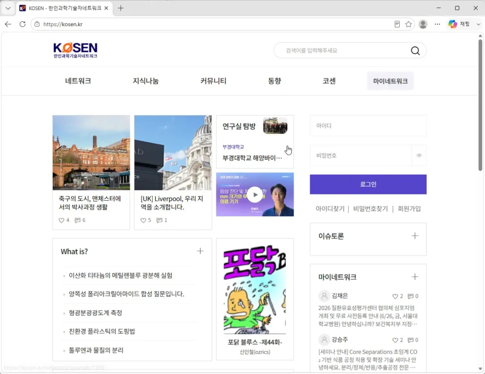Open 형광분광광도계 측정 question
Viewport: 485px width, 374px height.
pyautogui.click(x=95, y=313)
